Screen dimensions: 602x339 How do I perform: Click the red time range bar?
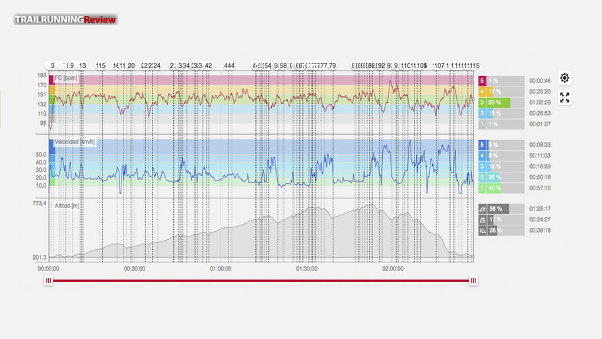(x=261, y=281)
